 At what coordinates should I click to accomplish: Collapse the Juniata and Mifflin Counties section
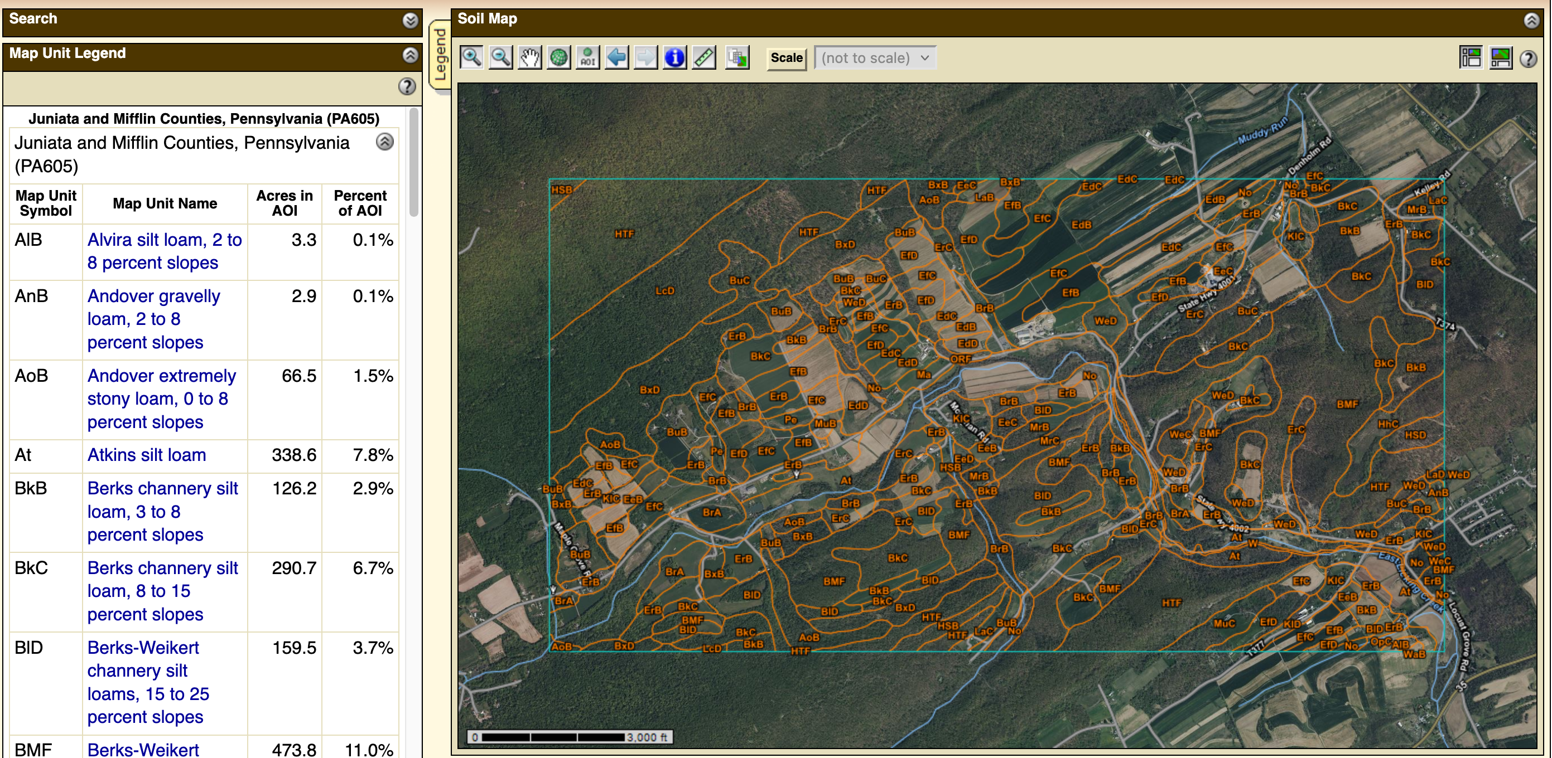[x=385, y=142]
